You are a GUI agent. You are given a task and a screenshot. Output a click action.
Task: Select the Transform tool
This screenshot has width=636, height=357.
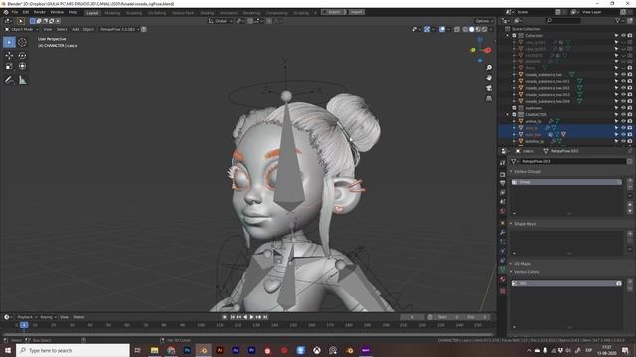[x=22, y=66]
